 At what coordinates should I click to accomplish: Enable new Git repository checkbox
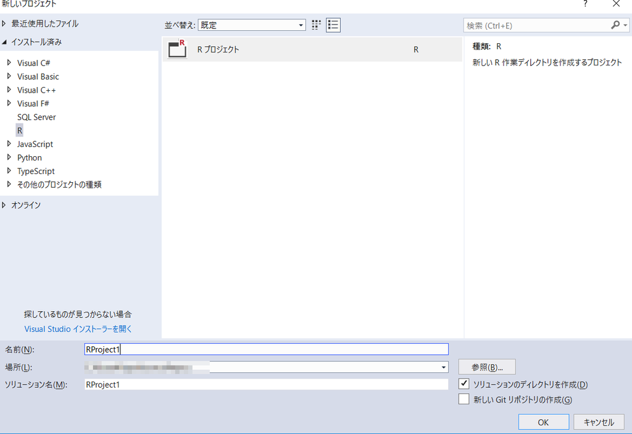(x=464, y=399)
